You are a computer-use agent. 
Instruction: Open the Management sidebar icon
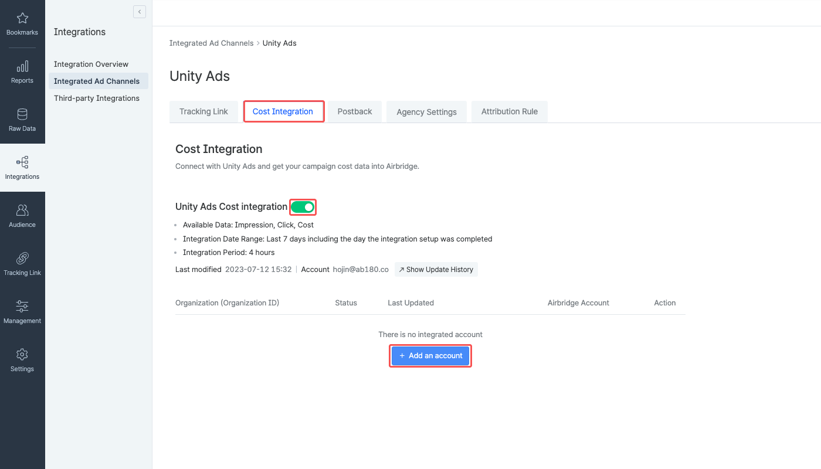click(x=22, y=312)
